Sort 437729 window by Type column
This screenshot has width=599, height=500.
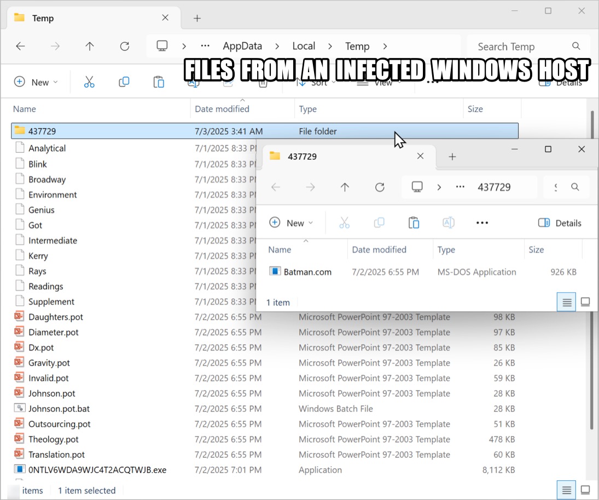[x=446, y=249]
